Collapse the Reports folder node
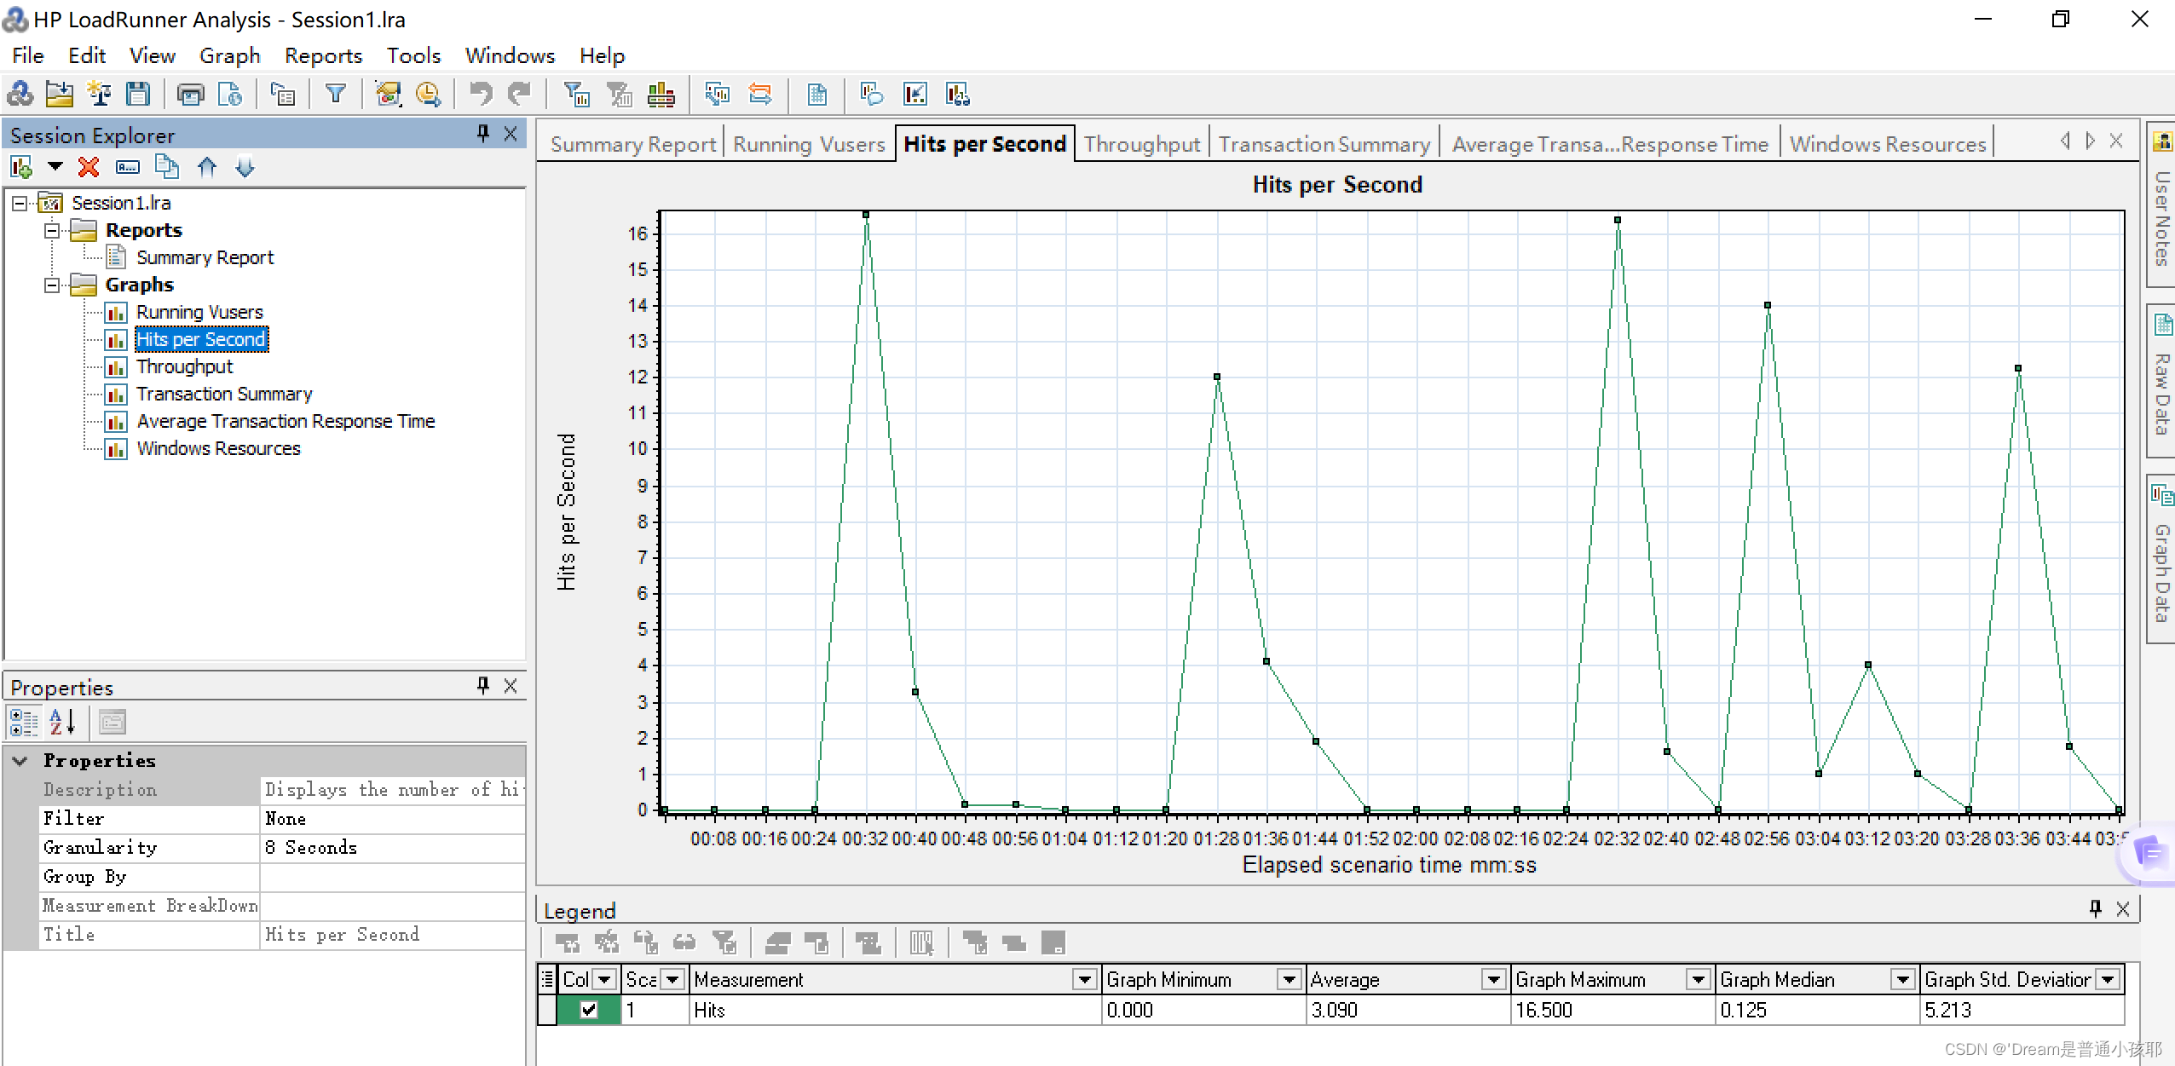Viewport: 2175px width, 1066px height. [x=52, y=230]
